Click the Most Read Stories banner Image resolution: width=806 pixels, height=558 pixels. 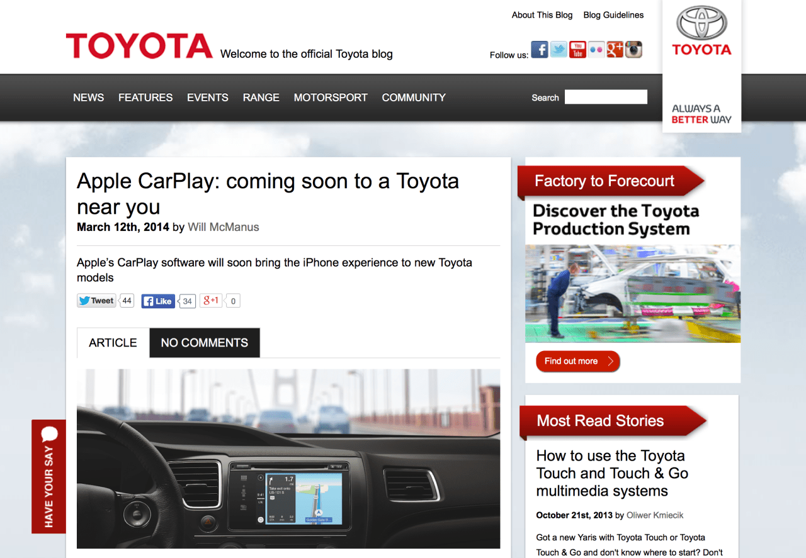[612, 421]
